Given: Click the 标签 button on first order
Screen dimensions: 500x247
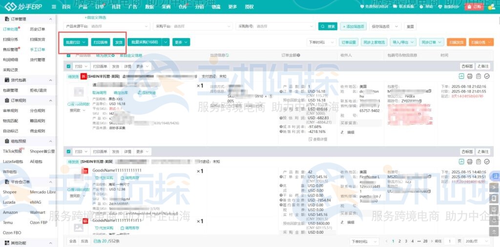Looking at the screenshot, I should [467, 66].
